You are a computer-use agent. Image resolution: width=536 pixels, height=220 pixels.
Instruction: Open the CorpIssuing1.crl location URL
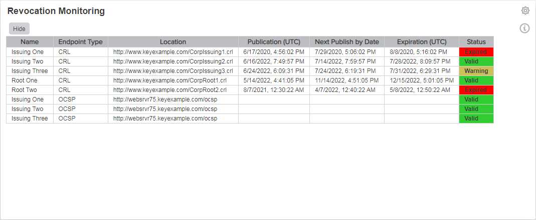point(173,52)
